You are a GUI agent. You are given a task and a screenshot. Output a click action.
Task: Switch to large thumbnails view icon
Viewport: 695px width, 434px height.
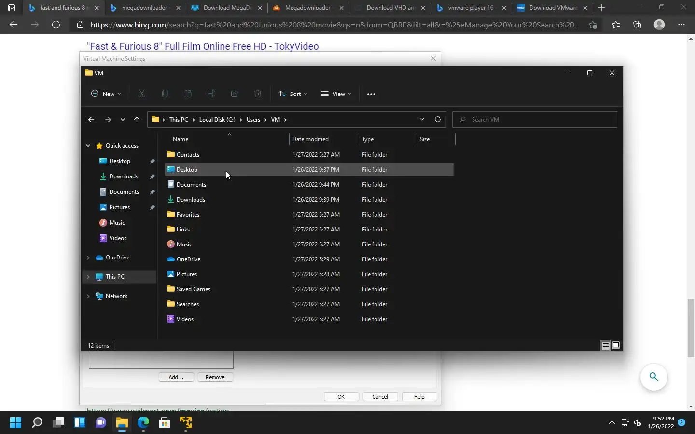pyautogui.click(x=616, y=346)
